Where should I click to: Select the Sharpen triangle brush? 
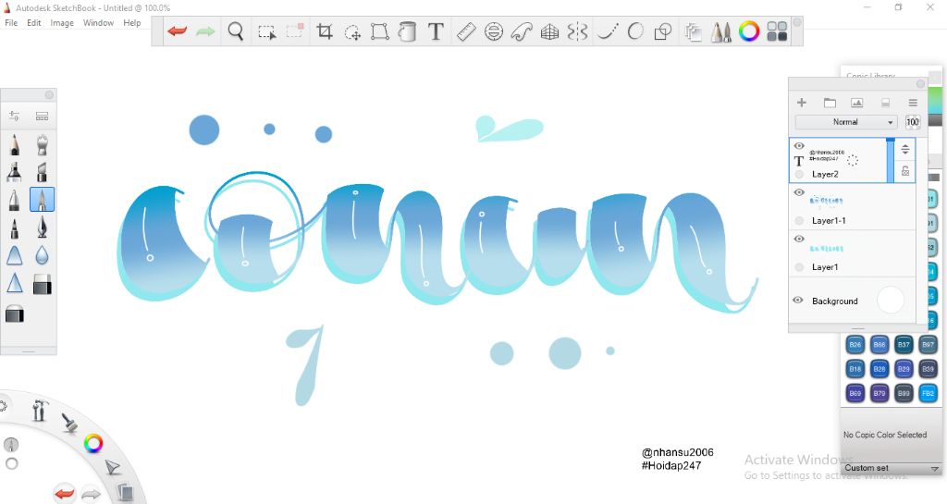[x=15, y=284]
